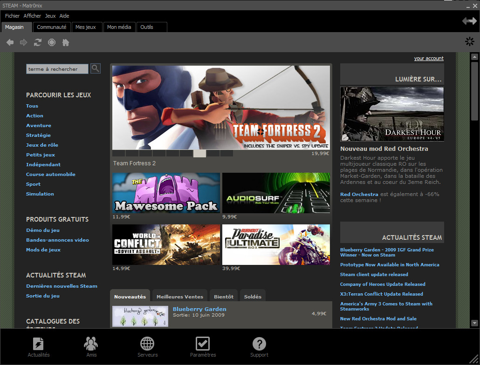480x365 pixels.
Task: Select the highlighted carousel slide indicator
Action: click(199, 153)
